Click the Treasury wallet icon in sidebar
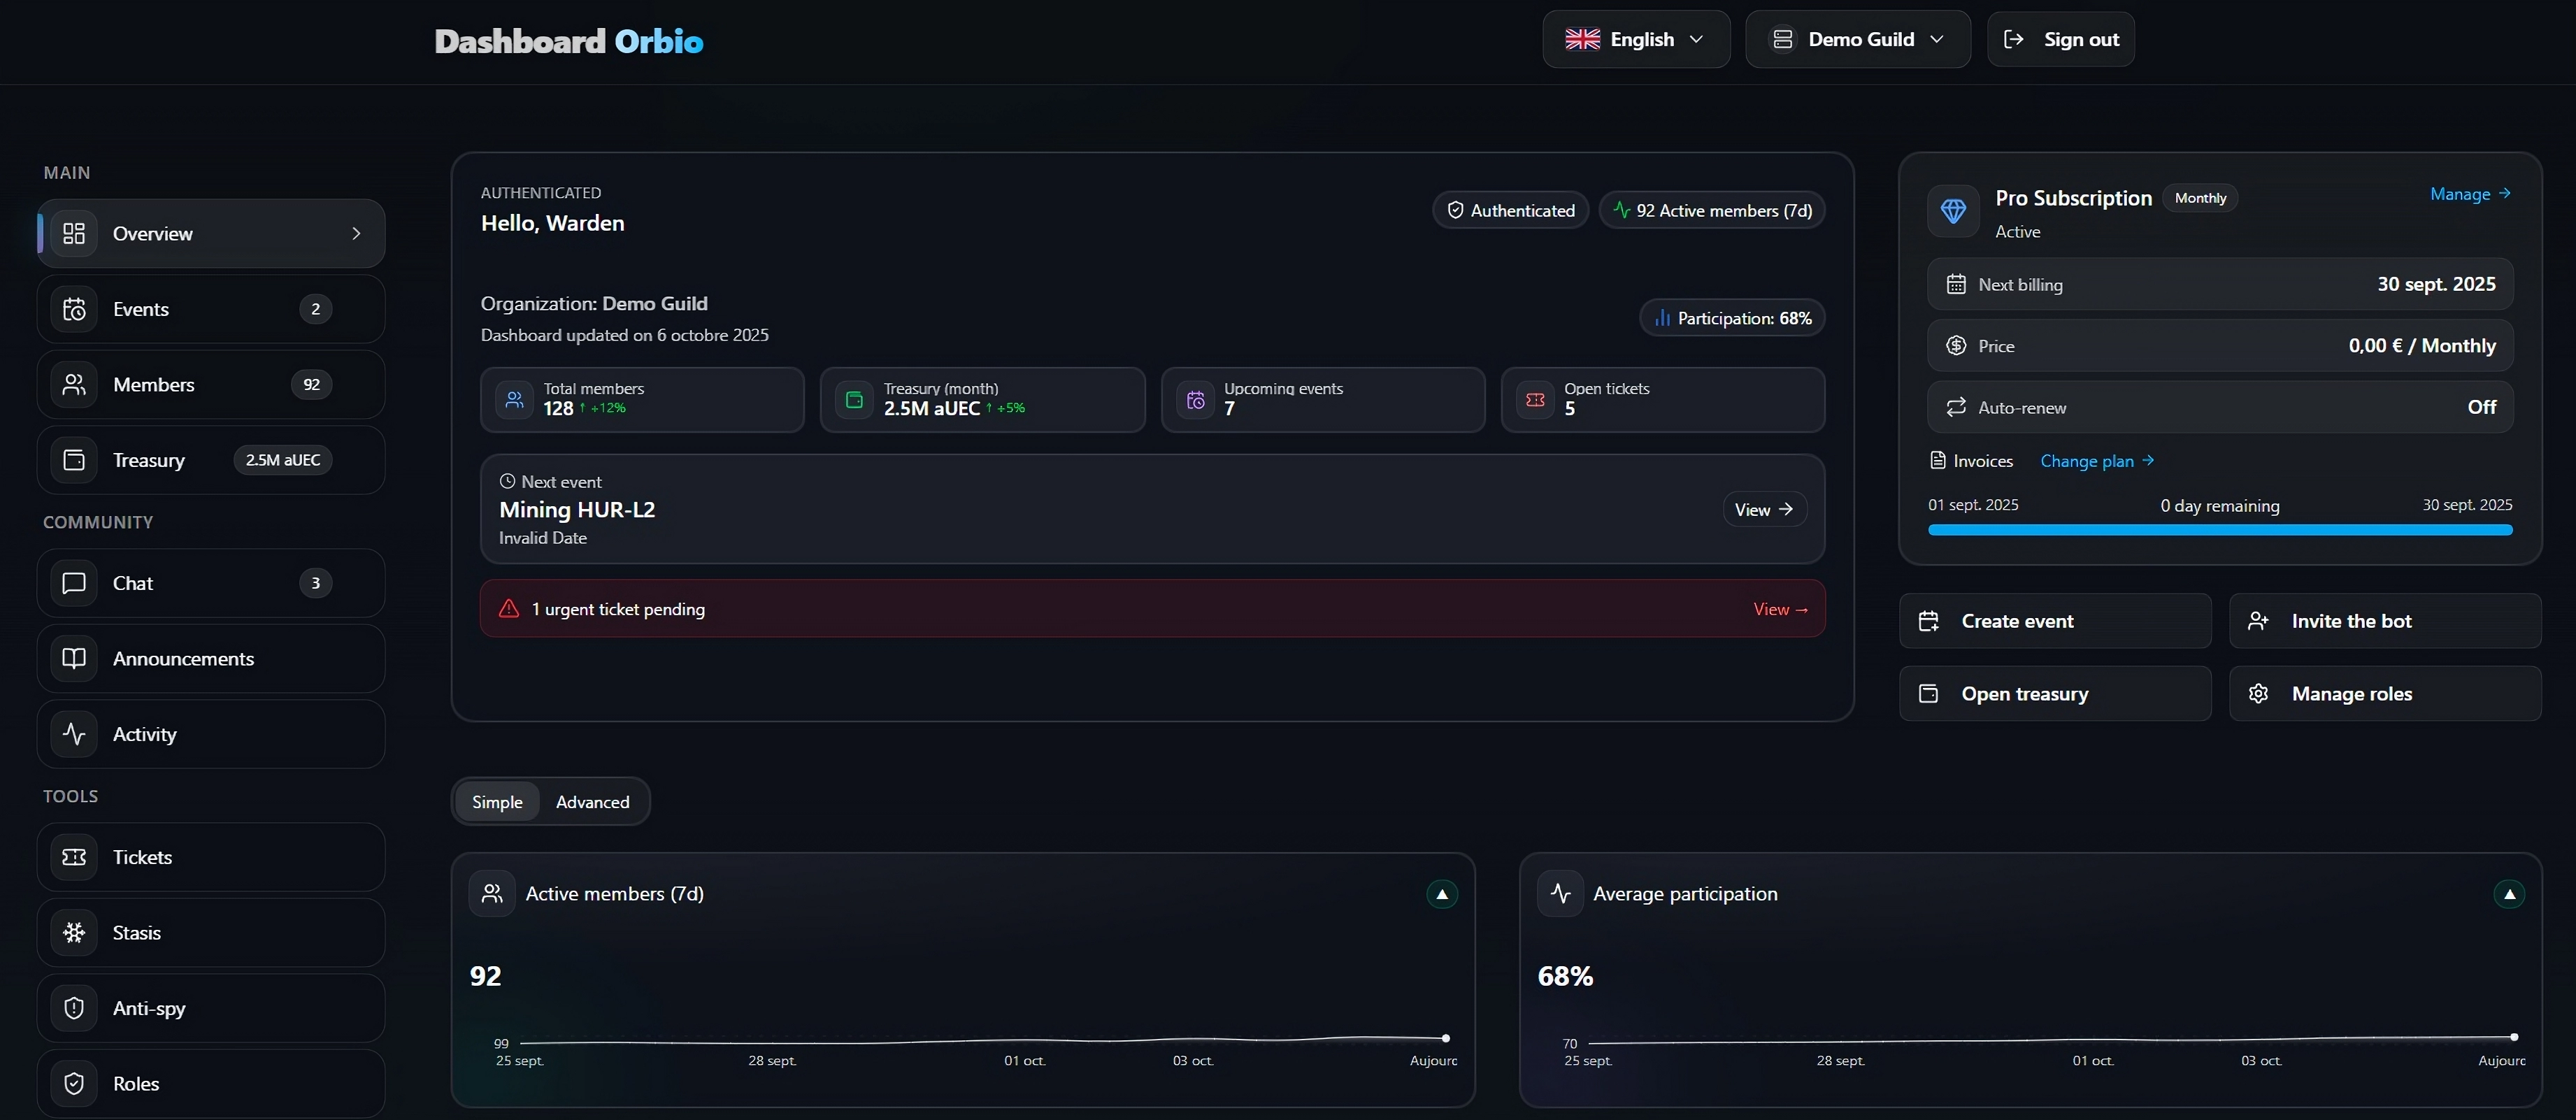The image size is (2576, 1120). coord(74,460)
